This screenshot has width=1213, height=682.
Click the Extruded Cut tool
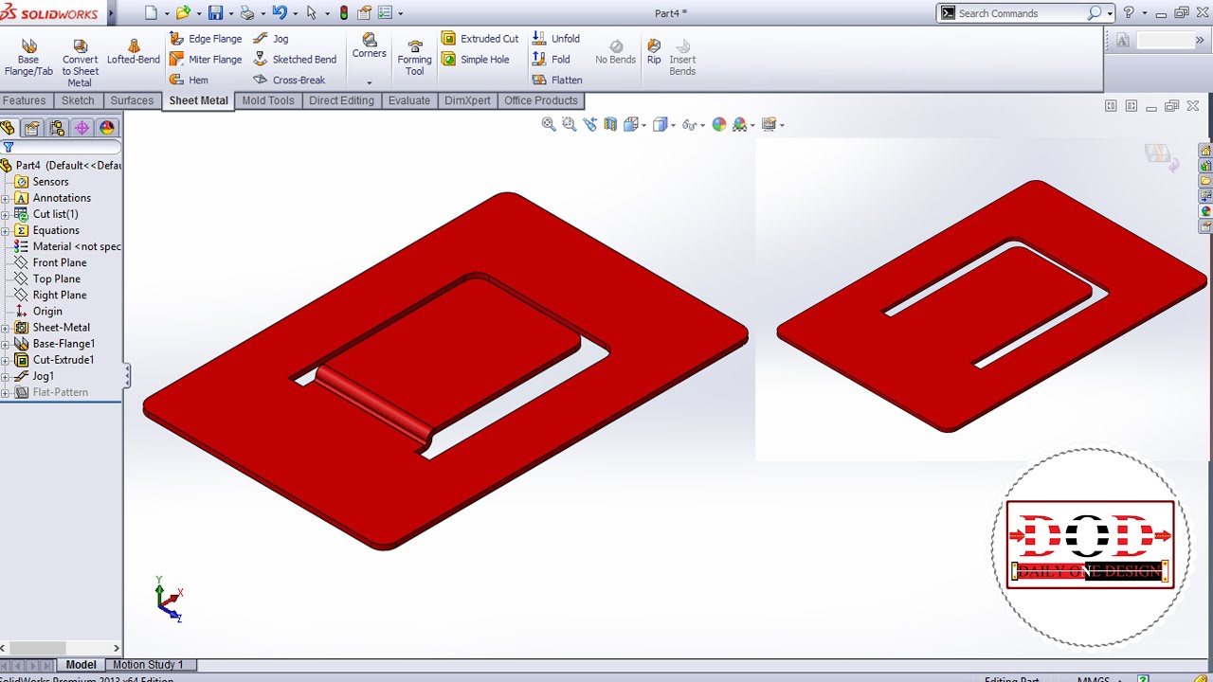click(x=480, y=39)
